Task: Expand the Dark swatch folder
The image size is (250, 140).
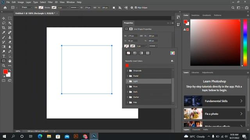Action: pos(127,92)
